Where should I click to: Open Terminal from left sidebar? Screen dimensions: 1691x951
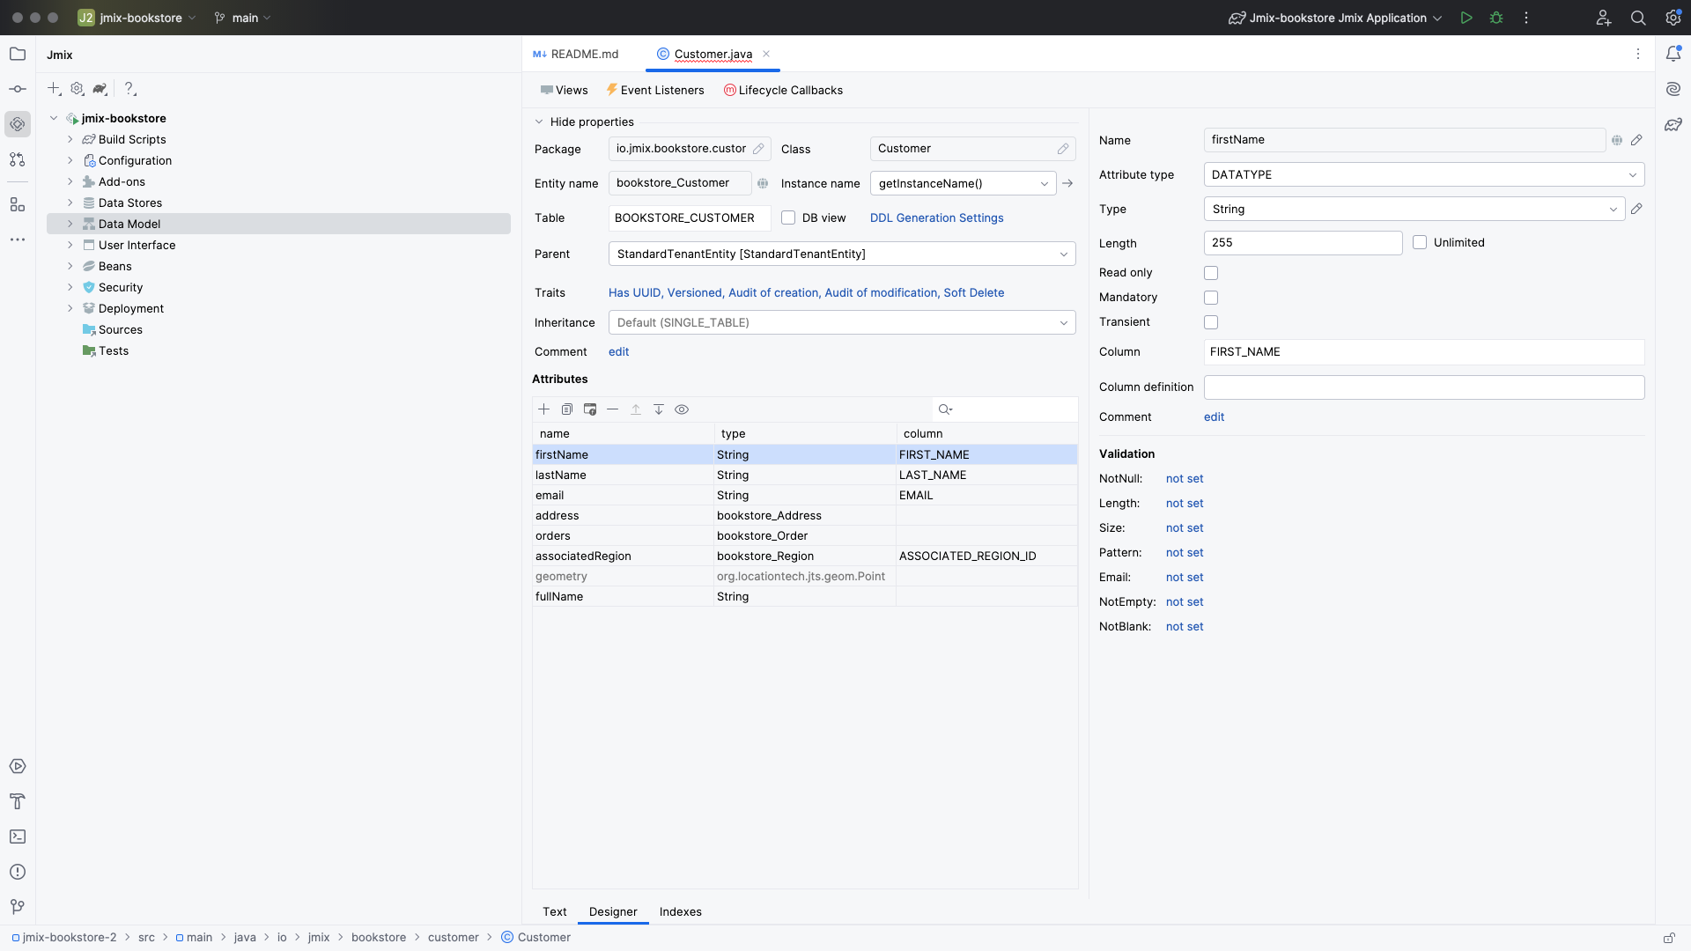tap(18, 837)
